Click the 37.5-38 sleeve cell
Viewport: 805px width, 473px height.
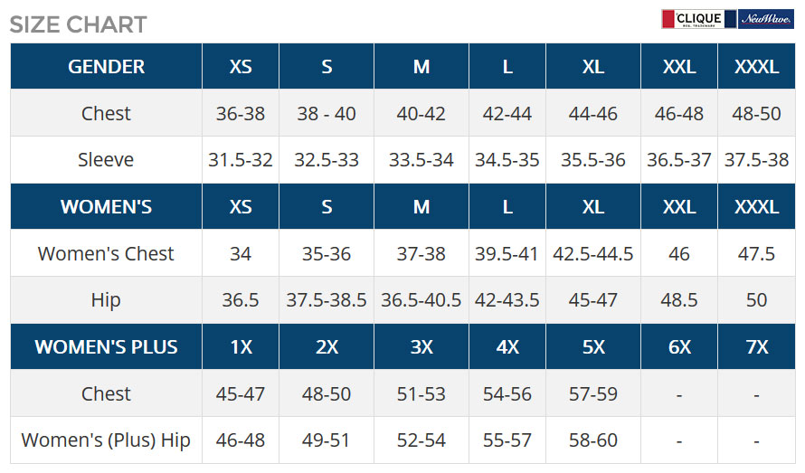(x=756, y=160)
